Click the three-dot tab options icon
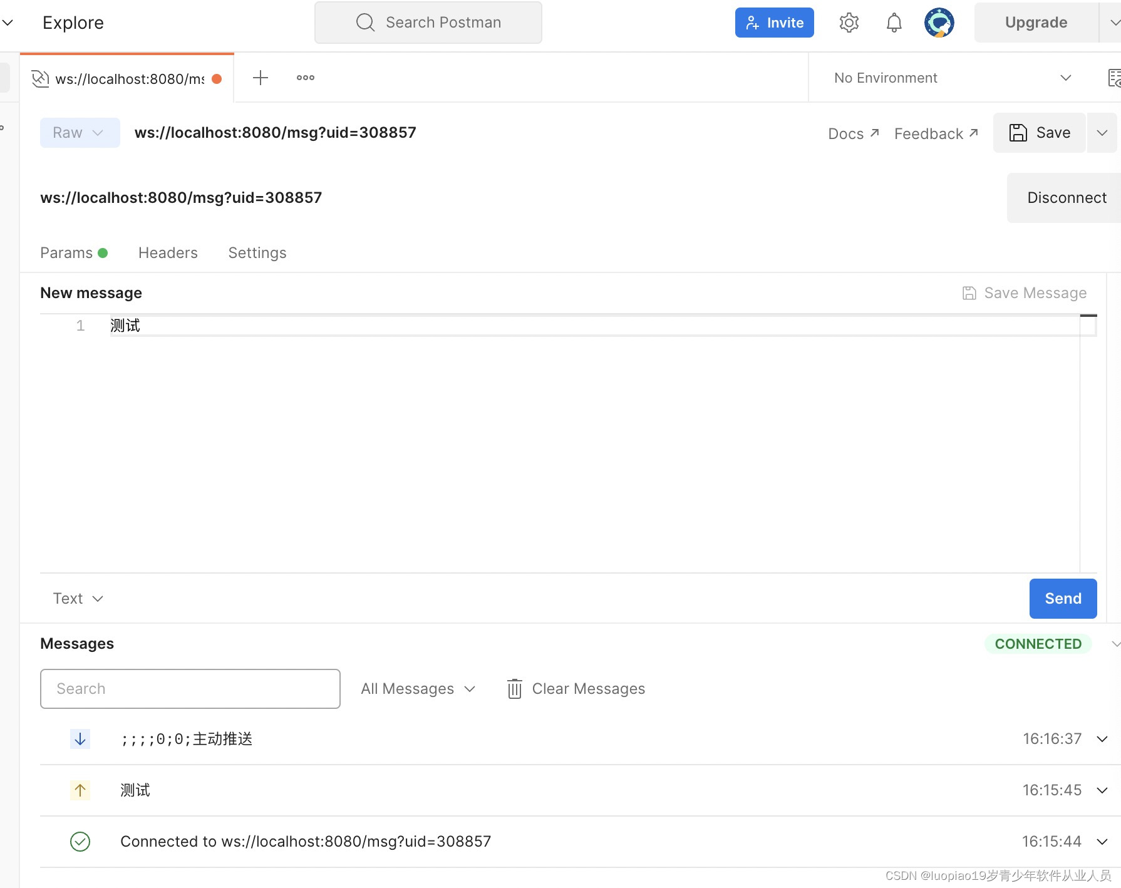The height and width of the screenshot is (888, 1121). tap(305, 78)
